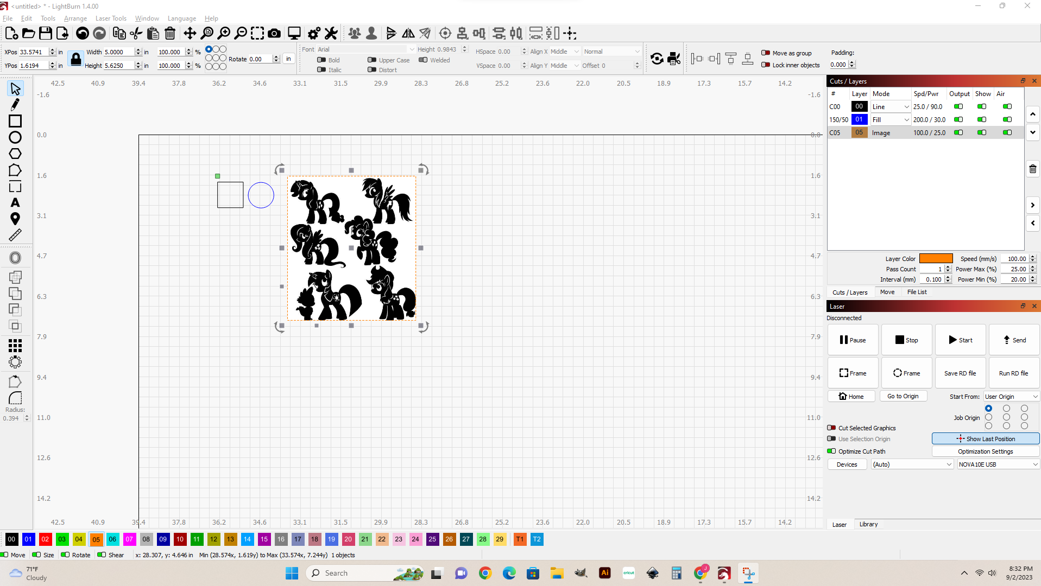
Task: Select the Pencil drawing tool
Action: (x=15, y=104)
